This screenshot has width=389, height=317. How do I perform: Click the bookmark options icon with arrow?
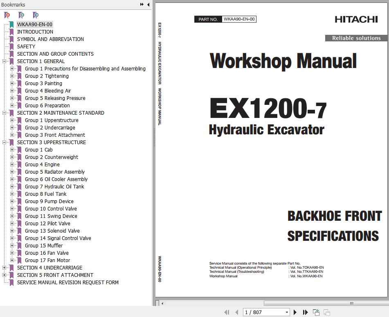[36, 16]
